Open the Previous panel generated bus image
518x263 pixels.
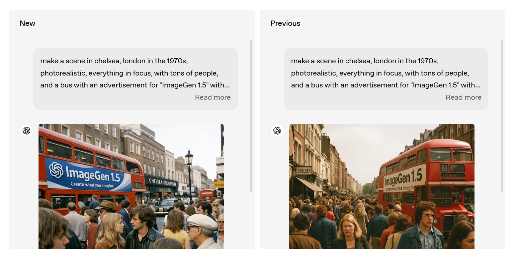(382, 186)
